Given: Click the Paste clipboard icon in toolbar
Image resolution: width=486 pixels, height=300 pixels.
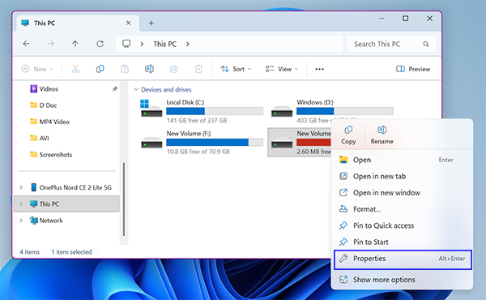Looking at the screenshot, I should click(125, 69).
